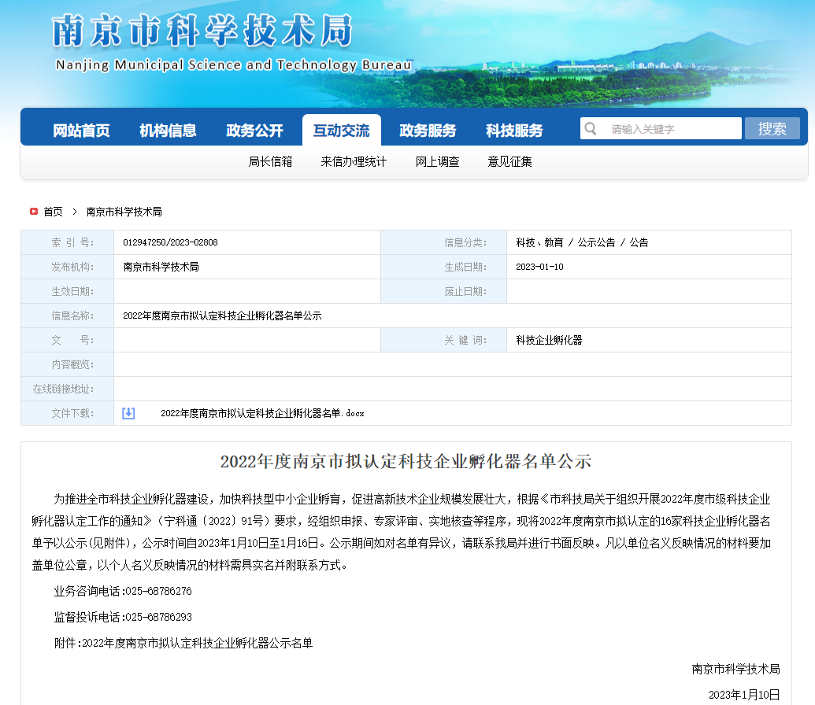Click the 发布机构 value 南京市科学技术局
The height and width of the screenshot is (705, 815).
161,267
